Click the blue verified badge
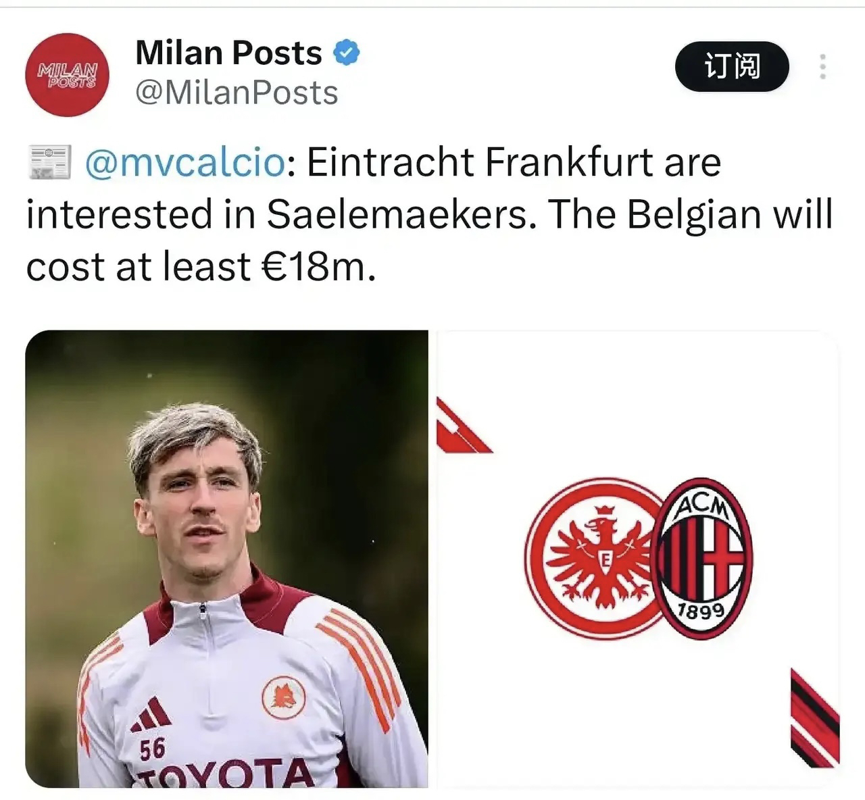Viewport: 865px width, 800px height. tap(347, 53)
